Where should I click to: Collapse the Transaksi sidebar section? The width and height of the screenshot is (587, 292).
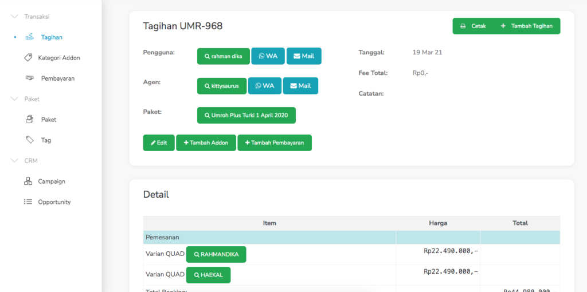15,17
